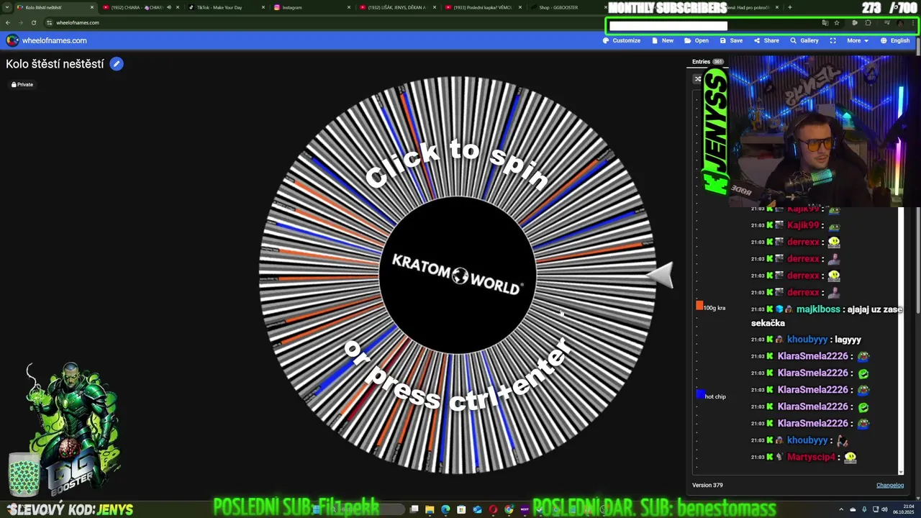
Task: View site information icon in the address bar
Action: [x=49, y=22]
